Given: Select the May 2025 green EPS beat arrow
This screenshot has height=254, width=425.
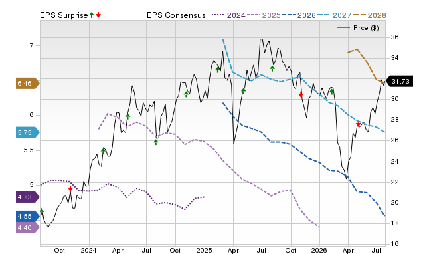Looking at the screenshot, I should (244, 91).
